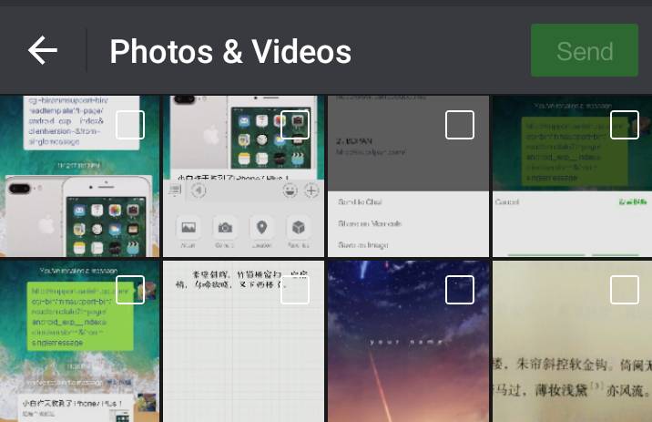Tick checkbox on the green message beach screenshot

(x=130, y=290)
